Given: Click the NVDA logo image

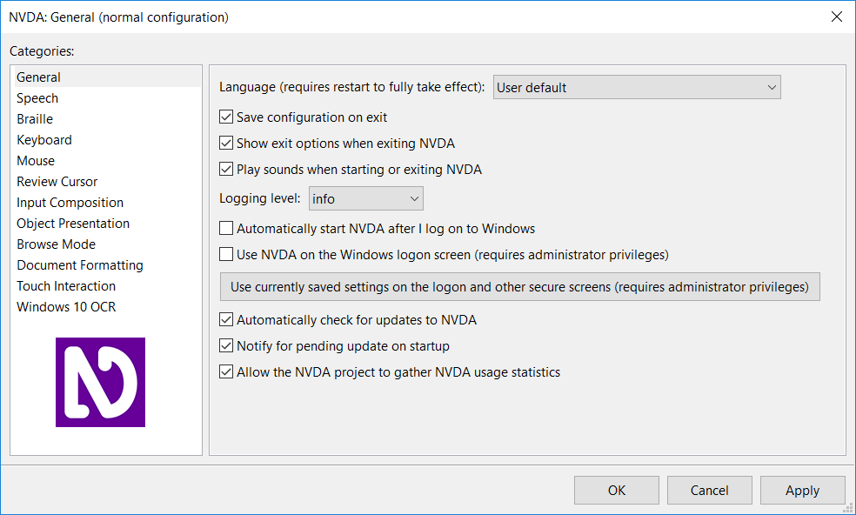Looking at the screenshot, I should point(100,382).
